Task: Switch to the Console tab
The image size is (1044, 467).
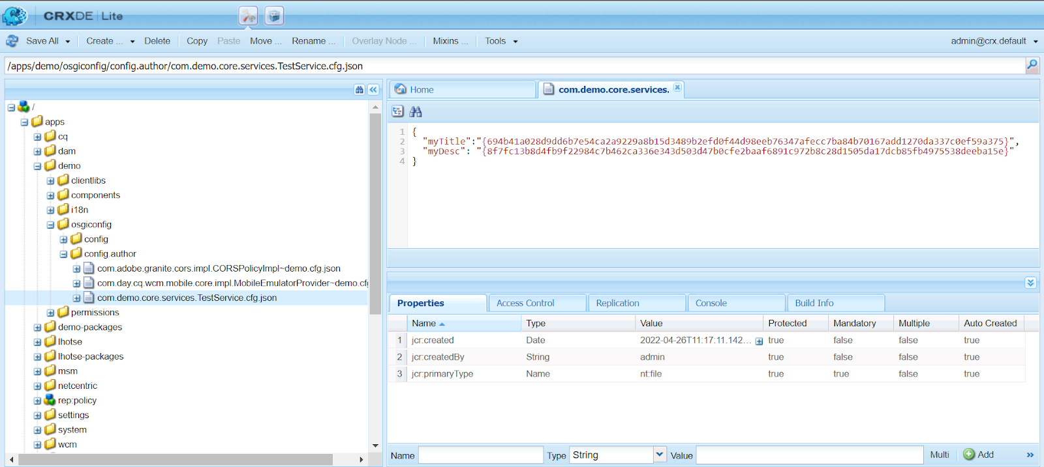Action: (736, 303)
